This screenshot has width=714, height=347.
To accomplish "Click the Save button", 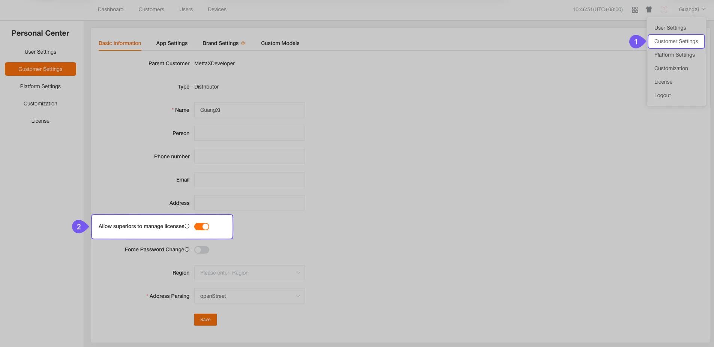I will tap(205, 319).
